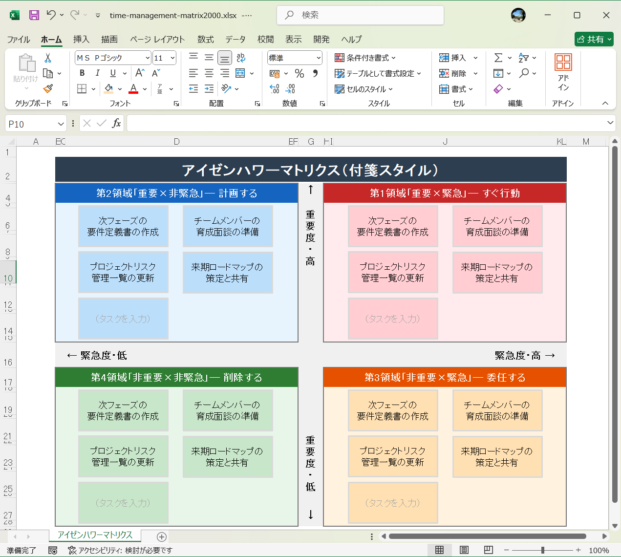621x557 pixels.
Task: Toggle bold formatting
Action: (x=82, y=73)
